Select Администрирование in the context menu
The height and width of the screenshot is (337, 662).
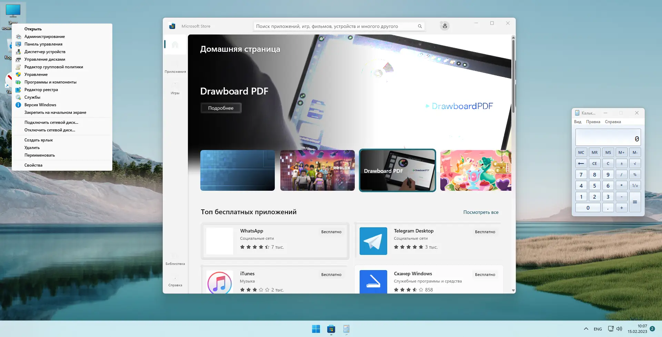coord(62,37)
